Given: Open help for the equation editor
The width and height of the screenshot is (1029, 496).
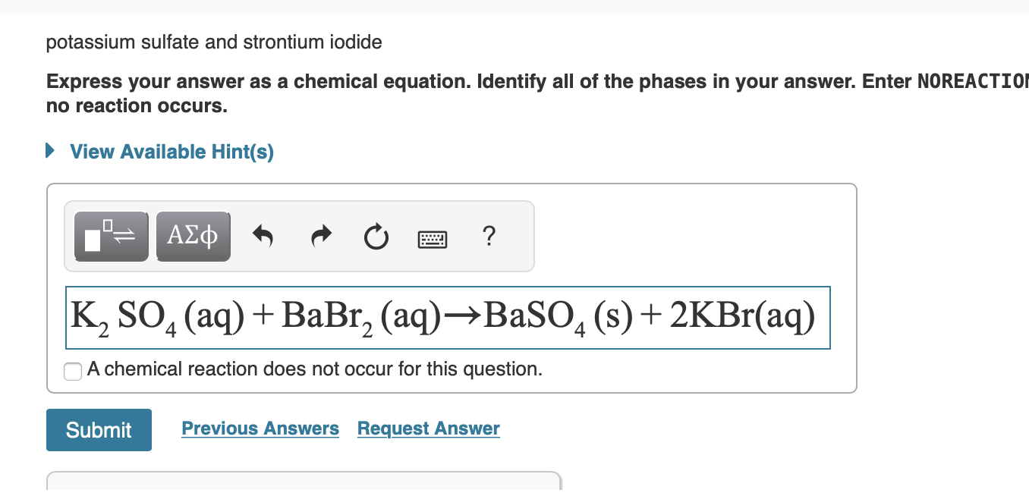Looking at the screenshot, I should (x=489, y=236).
